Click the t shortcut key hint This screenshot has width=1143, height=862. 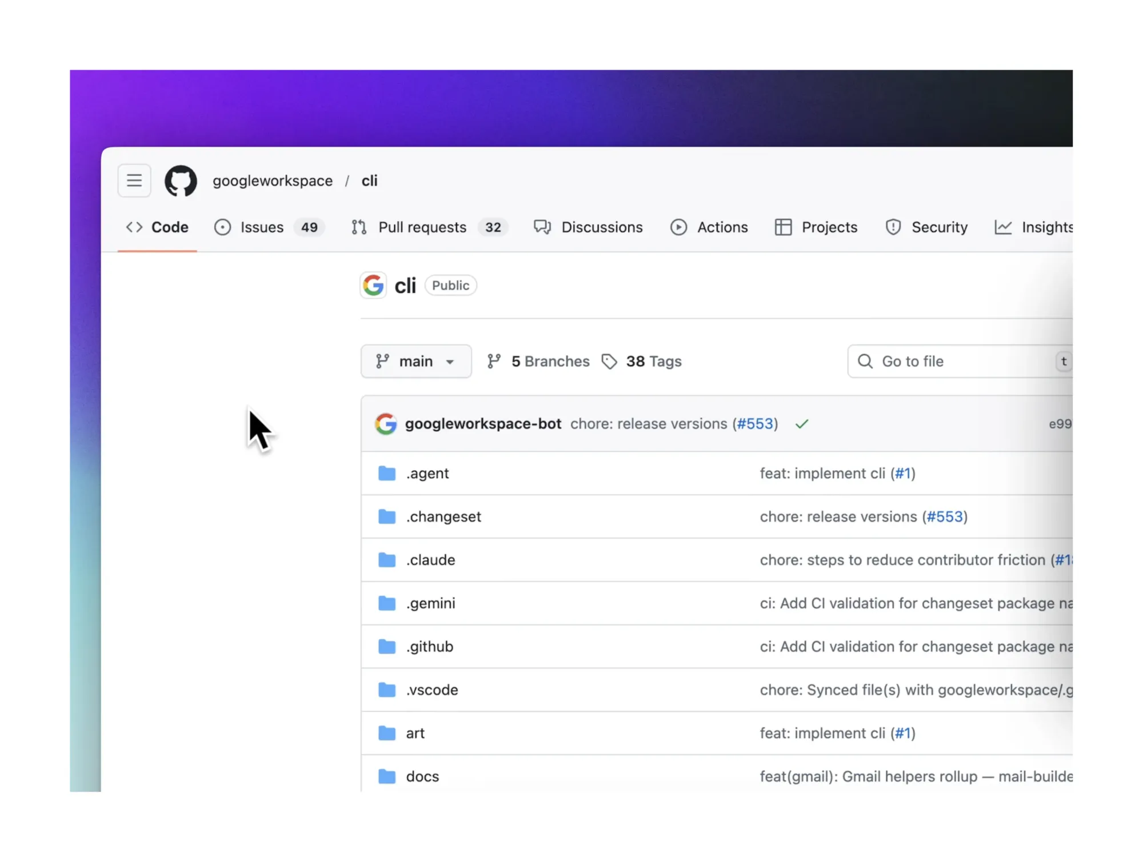(1064, 361)
